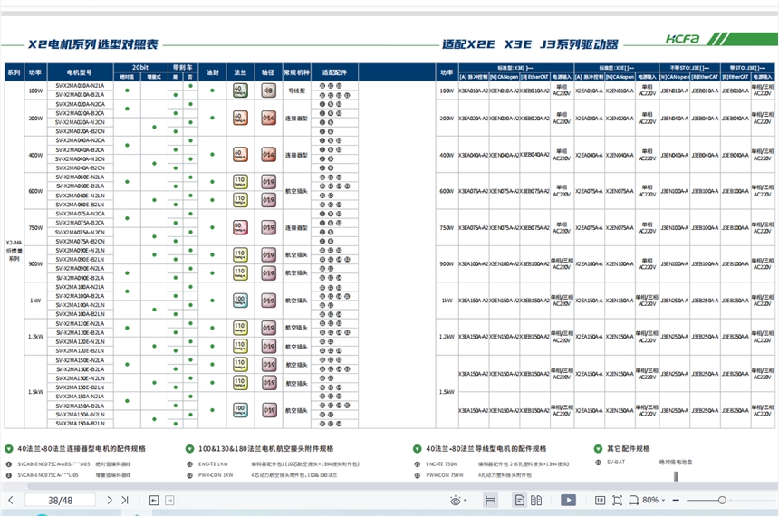Image resolution: width=779 pixels, height=516 pixels.
Task: Click the 带刹车 column header
Action: click(183, 67)
